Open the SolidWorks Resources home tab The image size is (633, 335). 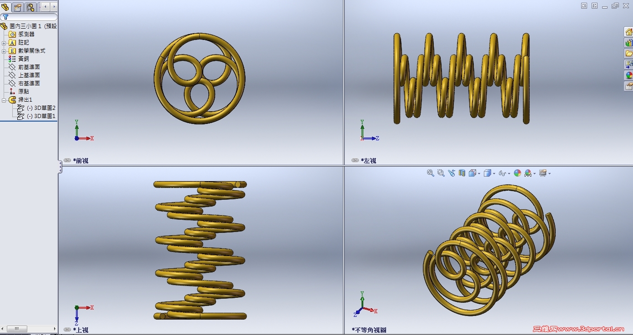pyautogui.click(x=629, y=32)
